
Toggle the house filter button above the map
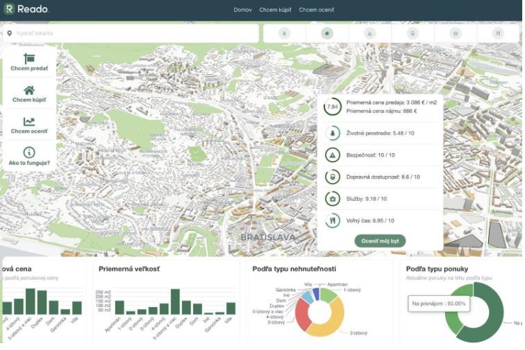coord(326,33)
